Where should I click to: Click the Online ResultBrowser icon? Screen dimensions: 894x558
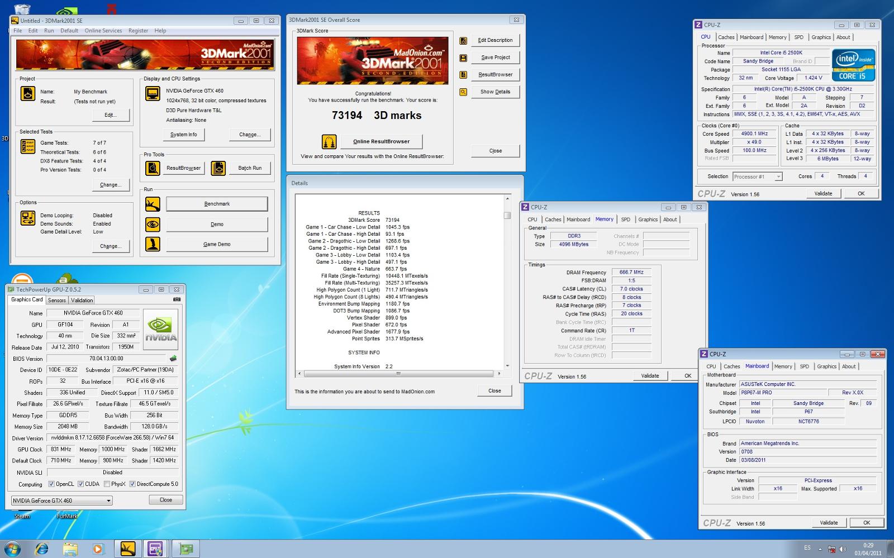coord(329,142)
